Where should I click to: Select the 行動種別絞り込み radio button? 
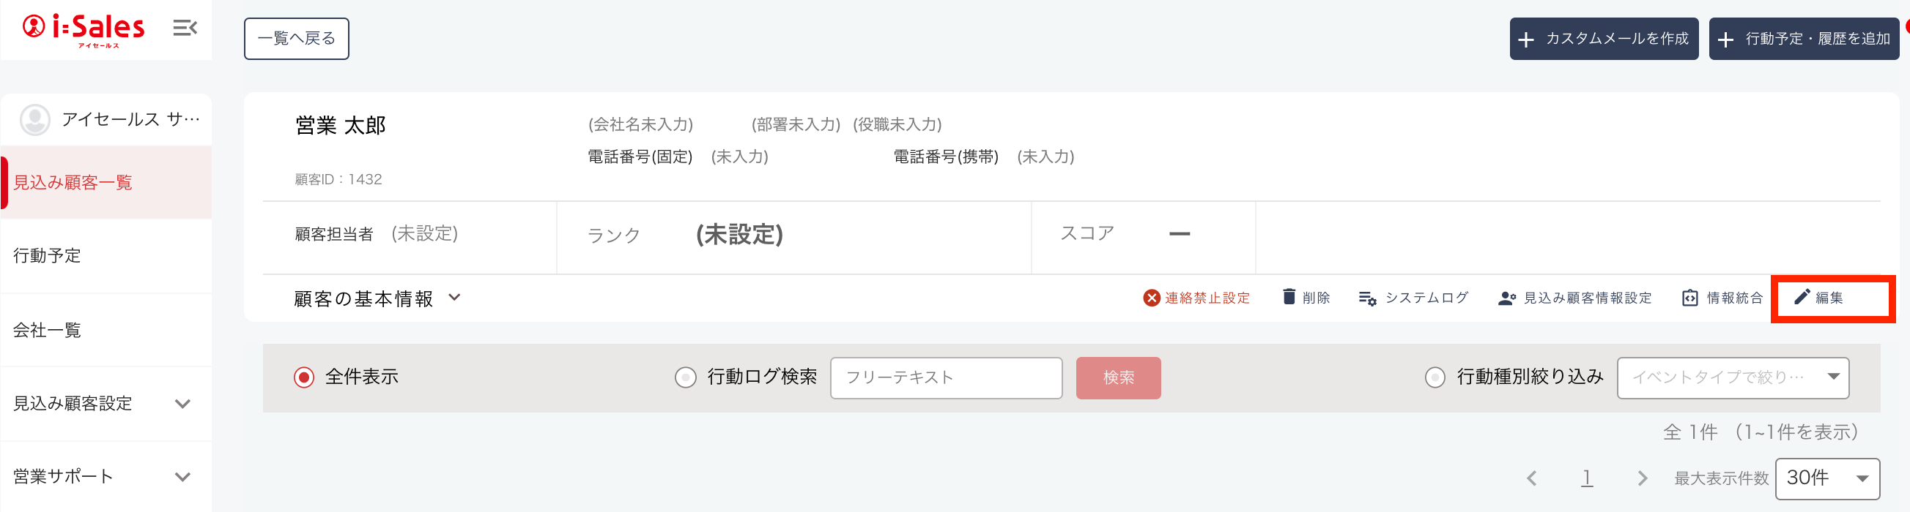click(x=1435, y=378)
